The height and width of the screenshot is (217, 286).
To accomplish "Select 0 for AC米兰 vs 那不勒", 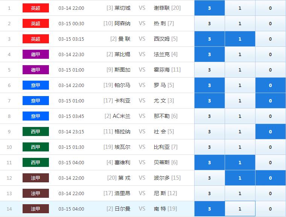I will pyautogui.click(x=270, y=116).
